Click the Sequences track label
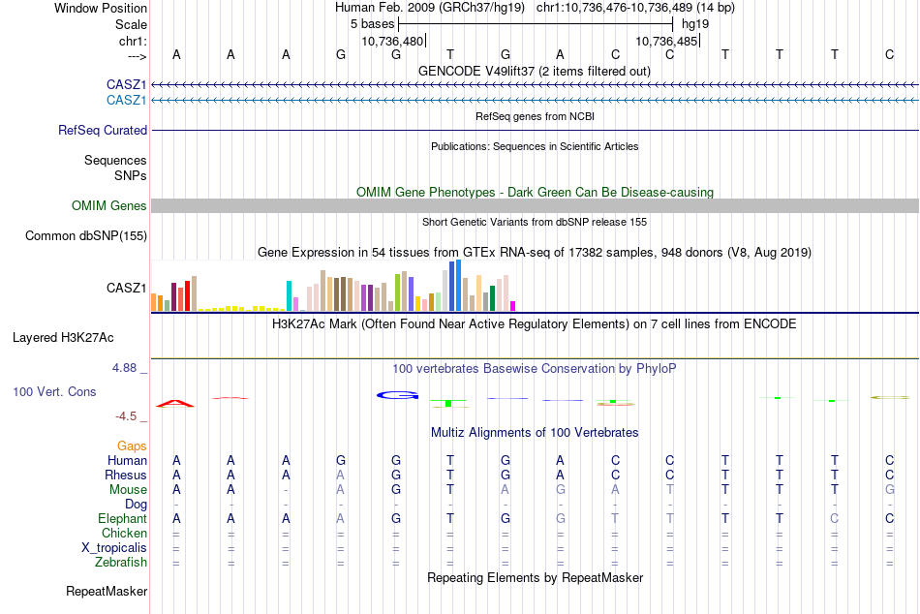Screen dimensions: 920x614 coord(115,160)
